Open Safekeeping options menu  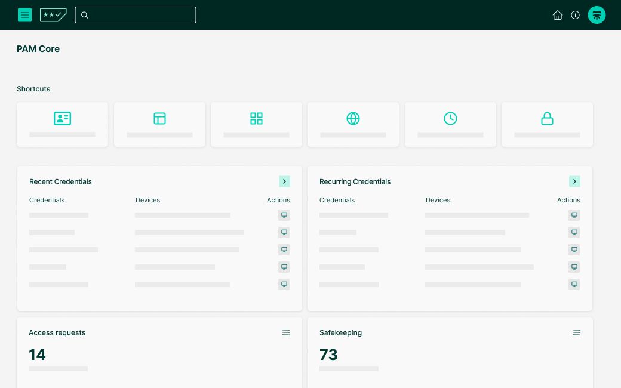pyautogui.click(x=576, y=332)
